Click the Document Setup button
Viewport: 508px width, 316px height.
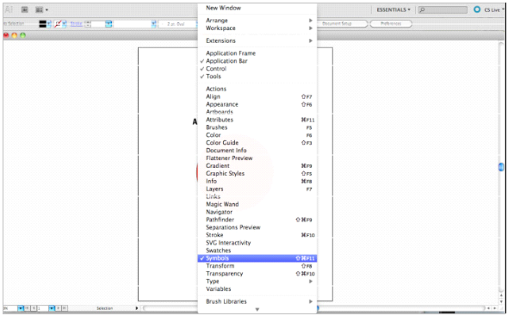pyautogui.click(x=342, y=23)
